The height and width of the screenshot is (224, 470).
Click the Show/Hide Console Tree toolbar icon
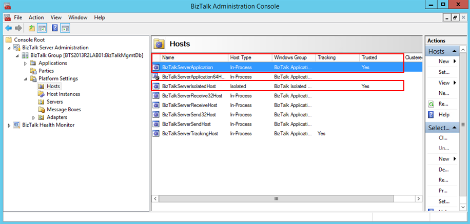(42, 28)
